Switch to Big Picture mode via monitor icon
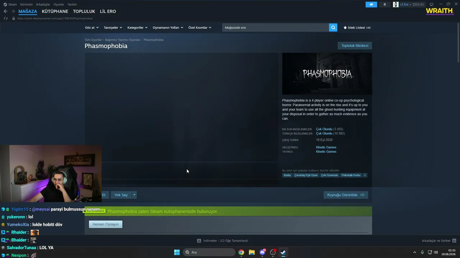Screen dimensions: 460x258 click(432, 4)
